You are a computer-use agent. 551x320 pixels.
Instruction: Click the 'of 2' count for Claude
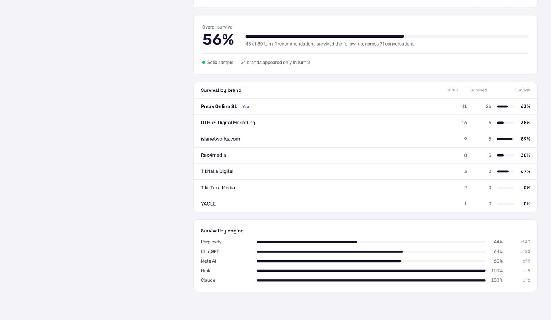[526, 280]
